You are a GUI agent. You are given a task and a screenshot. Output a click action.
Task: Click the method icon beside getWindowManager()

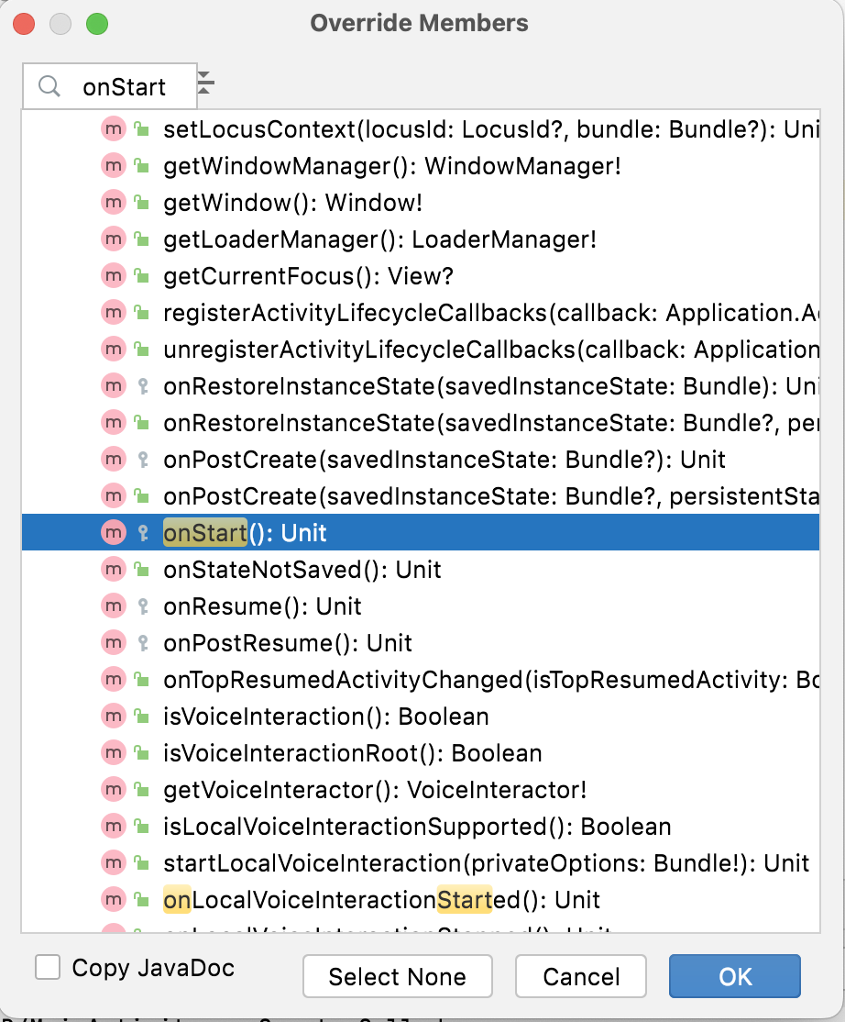(x=113, y=166)
